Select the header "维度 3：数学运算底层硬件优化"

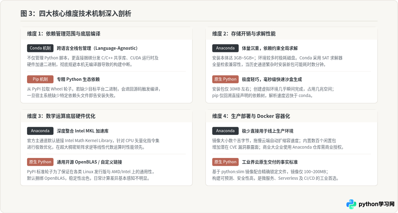(x=61, y=116)
